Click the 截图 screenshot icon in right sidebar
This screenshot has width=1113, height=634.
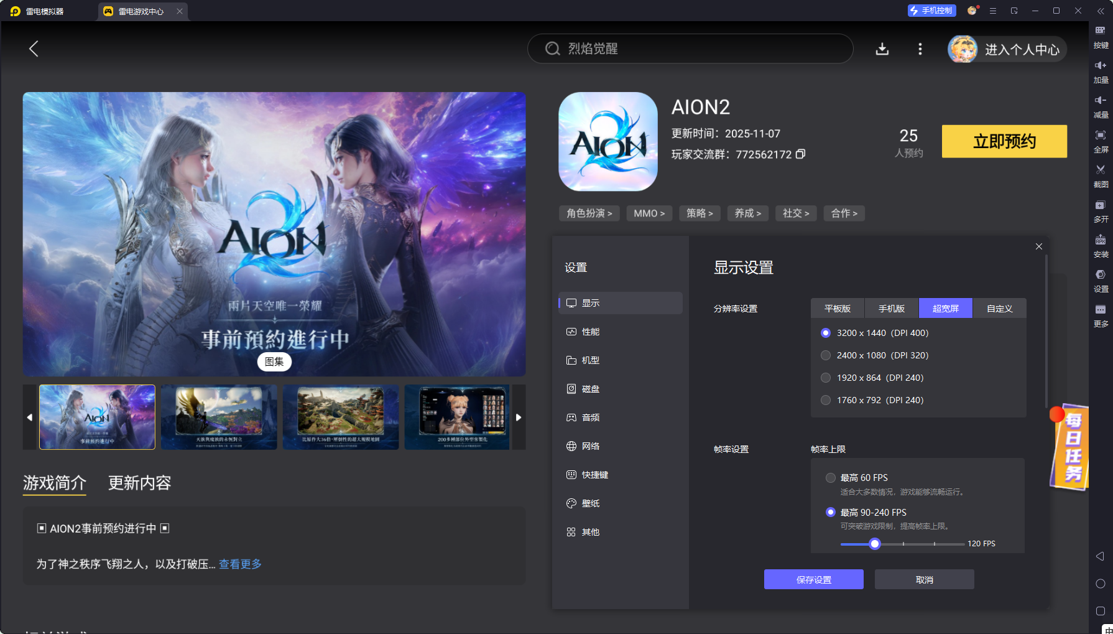coord(1101,176)
